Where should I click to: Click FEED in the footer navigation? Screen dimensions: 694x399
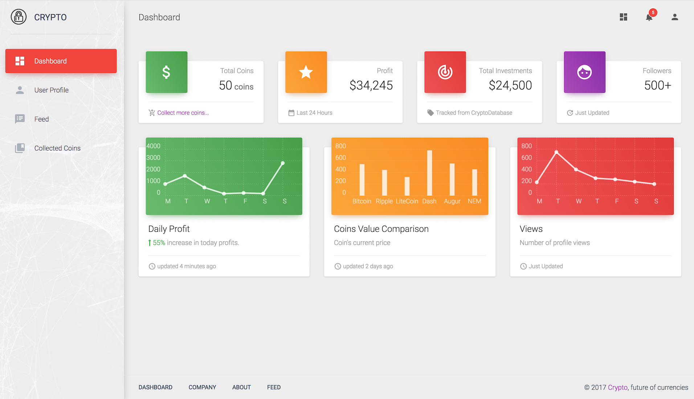coord(274,387)
